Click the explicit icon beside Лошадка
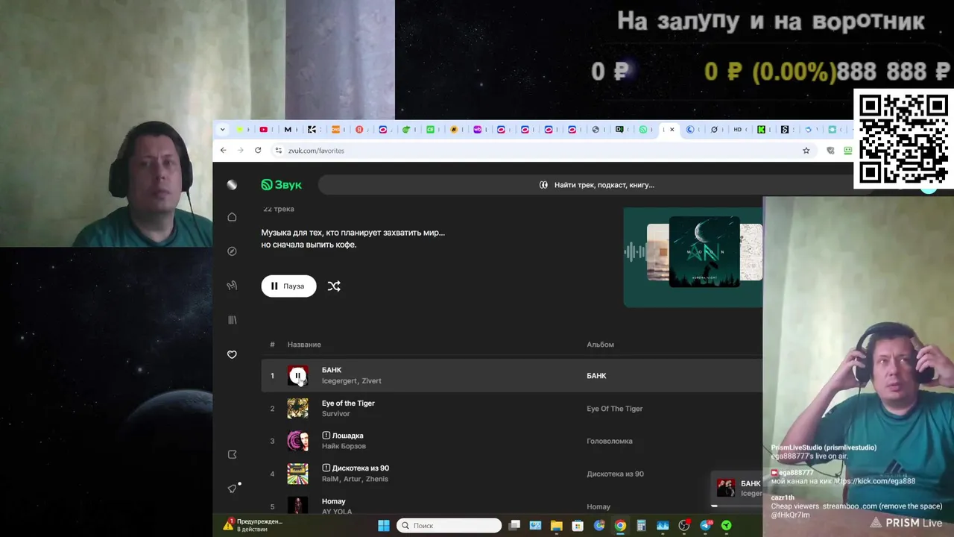Viewport: 954px width, 537px height. click(326, 436)
